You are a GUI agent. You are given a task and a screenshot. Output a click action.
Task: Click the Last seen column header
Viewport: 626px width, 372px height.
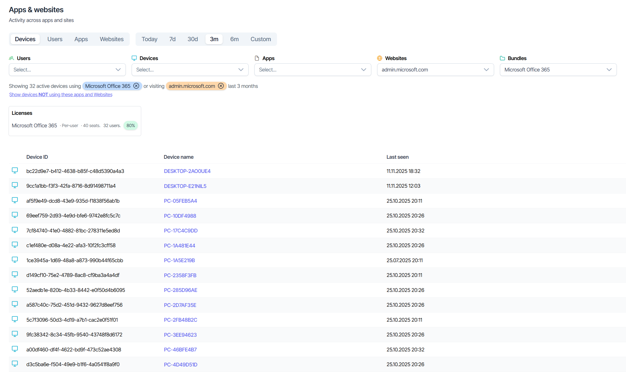point(397,157)
